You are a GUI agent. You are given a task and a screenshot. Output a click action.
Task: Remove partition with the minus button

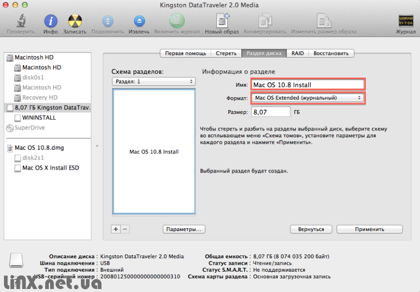(x=125, y=229)
